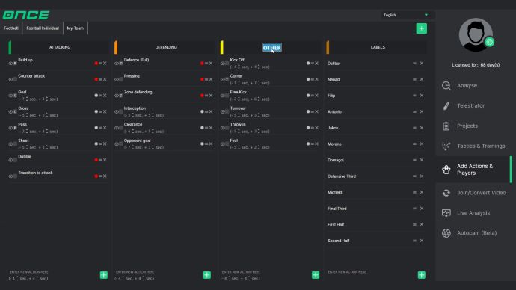Screen dimensions: 516x290
Task: Adjust the Clearance pre-seconds stepper
Action: click(x=133, y=132)
